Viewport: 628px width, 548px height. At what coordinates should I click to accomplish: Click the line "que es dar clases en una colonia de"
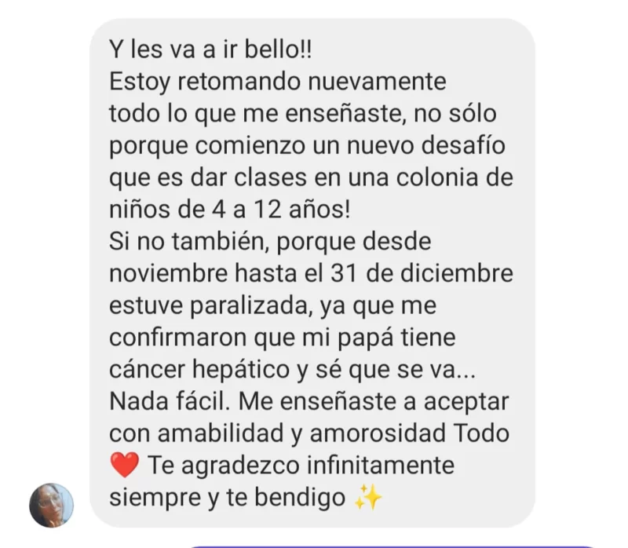tap(311, 177)
